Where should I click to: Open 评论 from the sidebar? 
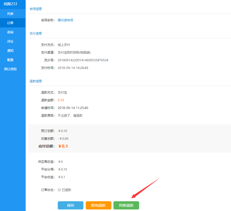tap(10, 41)
